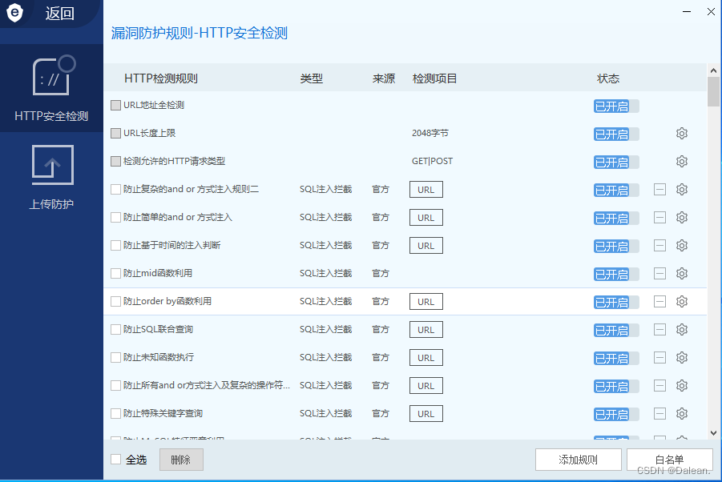
Task: Open gear settings for 检测允许的HTTP请求类型 rule
Action: point(682,162)
